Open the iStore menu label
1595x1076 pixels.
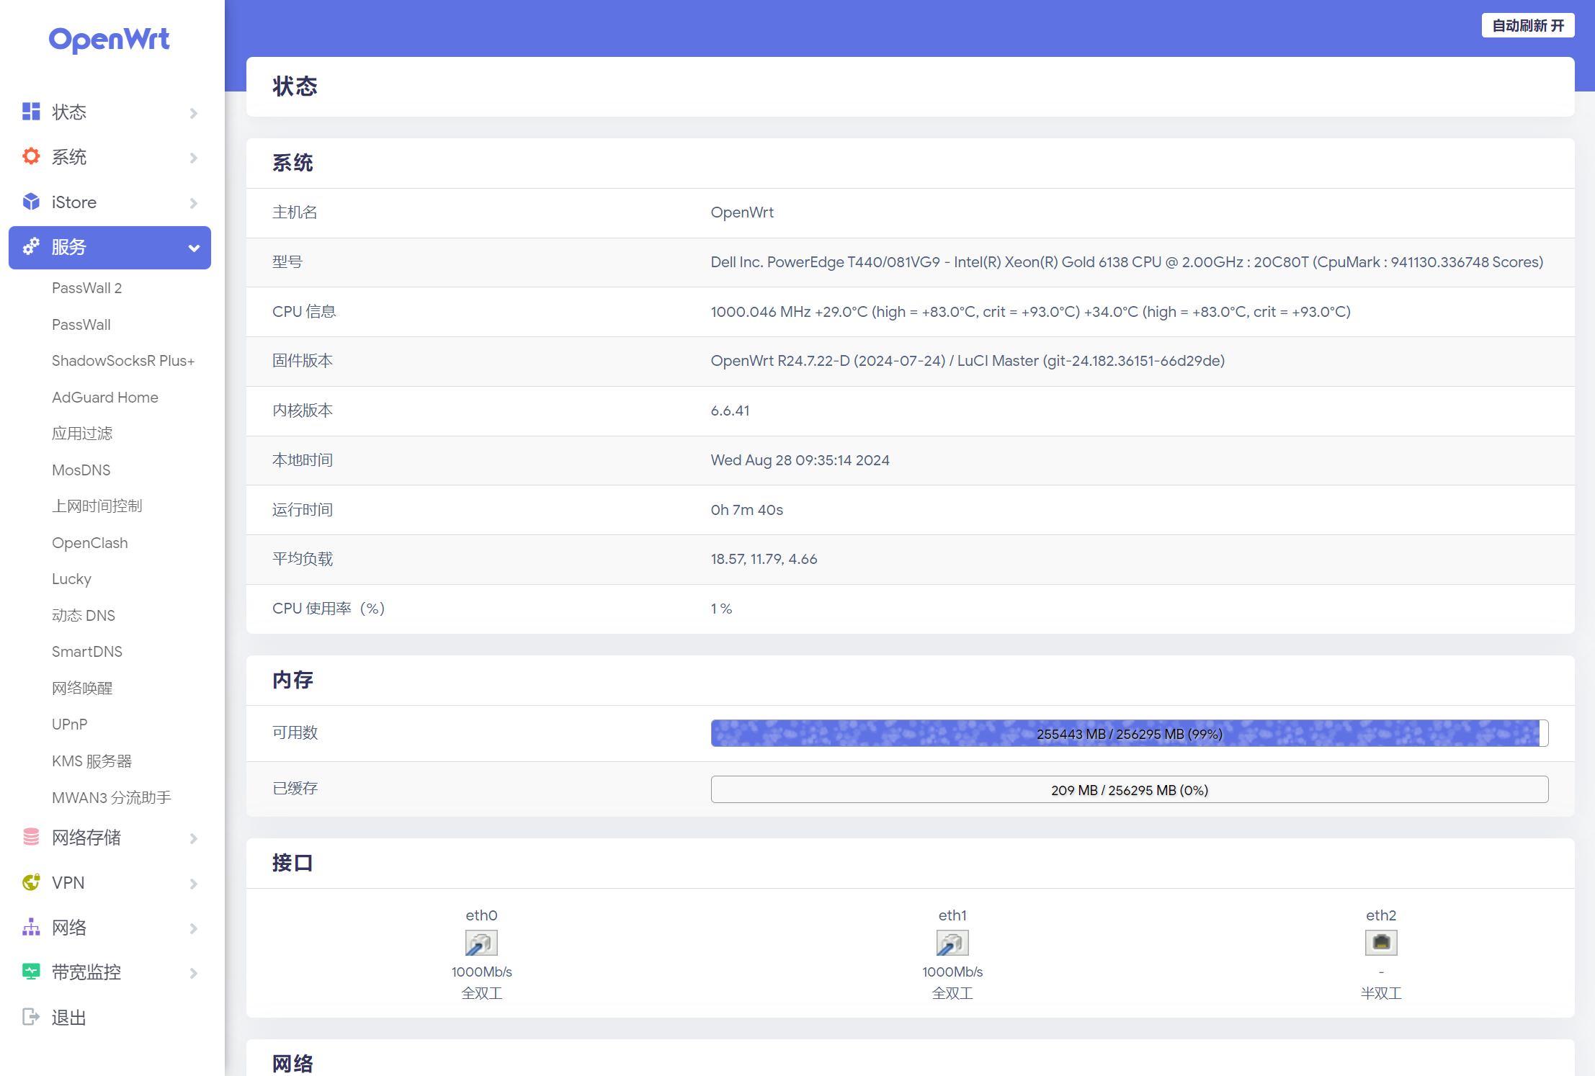pos(74,202)
